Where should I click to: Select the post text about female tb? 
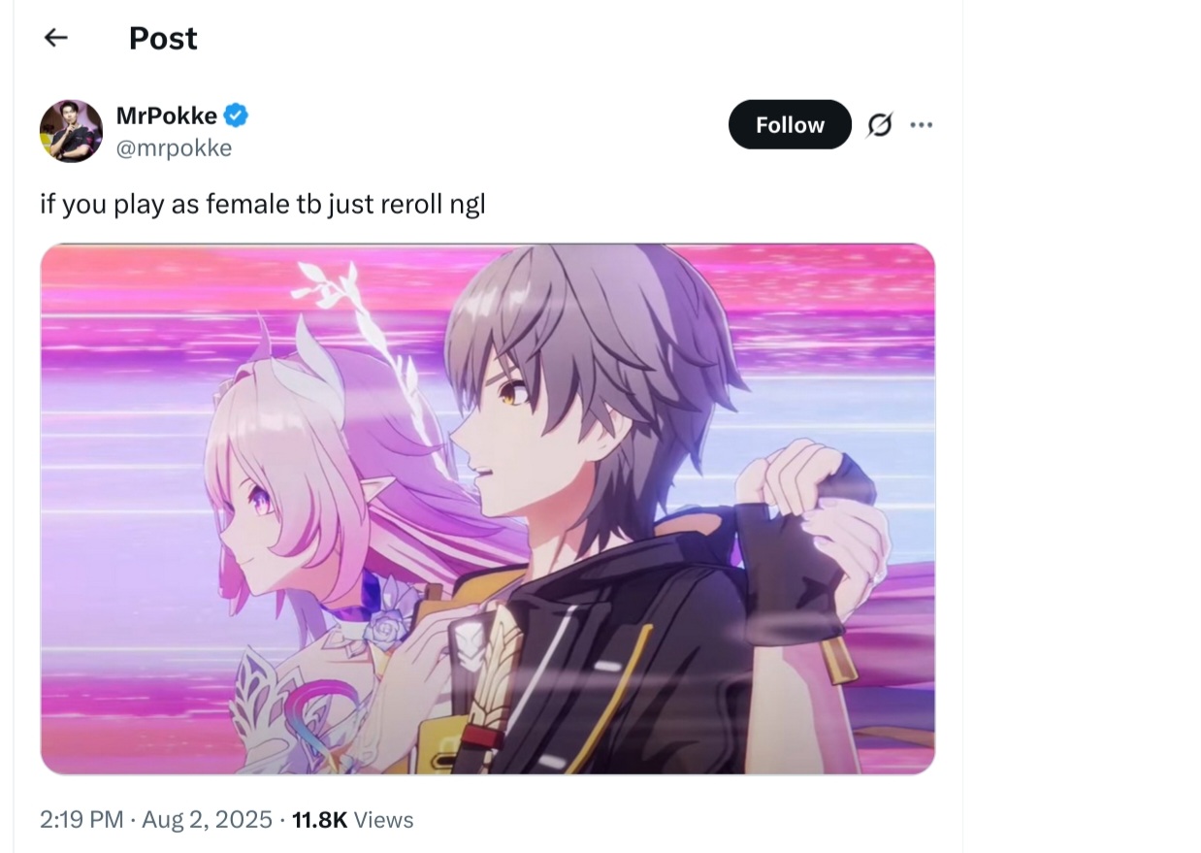coord(262,205)
